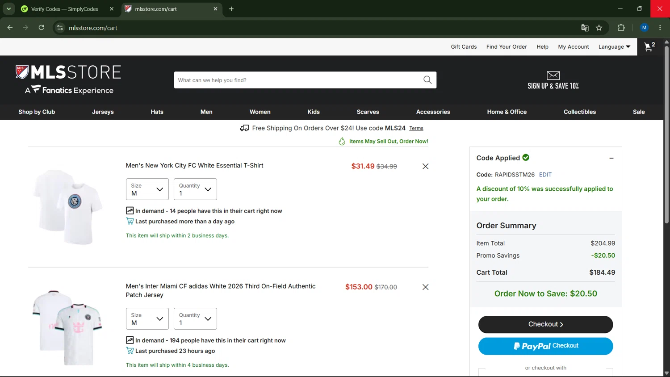Open the free shipping Terms link
Screen dimensions: 670x377
point(416,128)
